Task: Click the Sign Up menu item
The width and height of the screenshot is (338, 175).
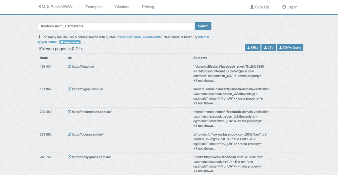Action: (x=259, y=7)
